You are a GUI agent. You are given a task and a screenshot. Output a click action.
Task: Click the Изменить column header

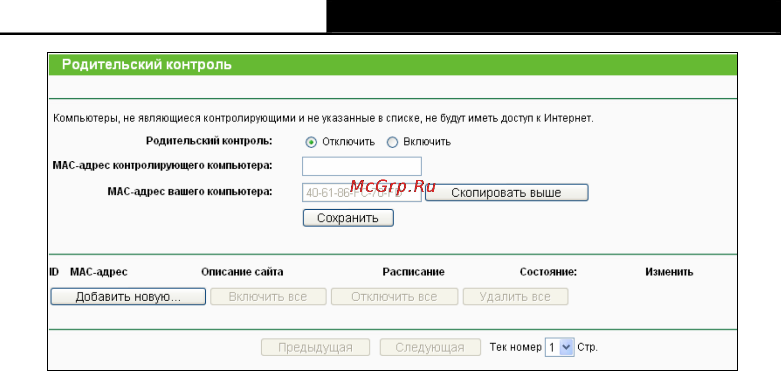669,272
